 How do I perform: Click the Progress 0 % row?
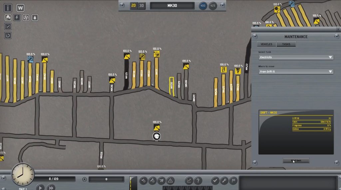tap(311, 125)
